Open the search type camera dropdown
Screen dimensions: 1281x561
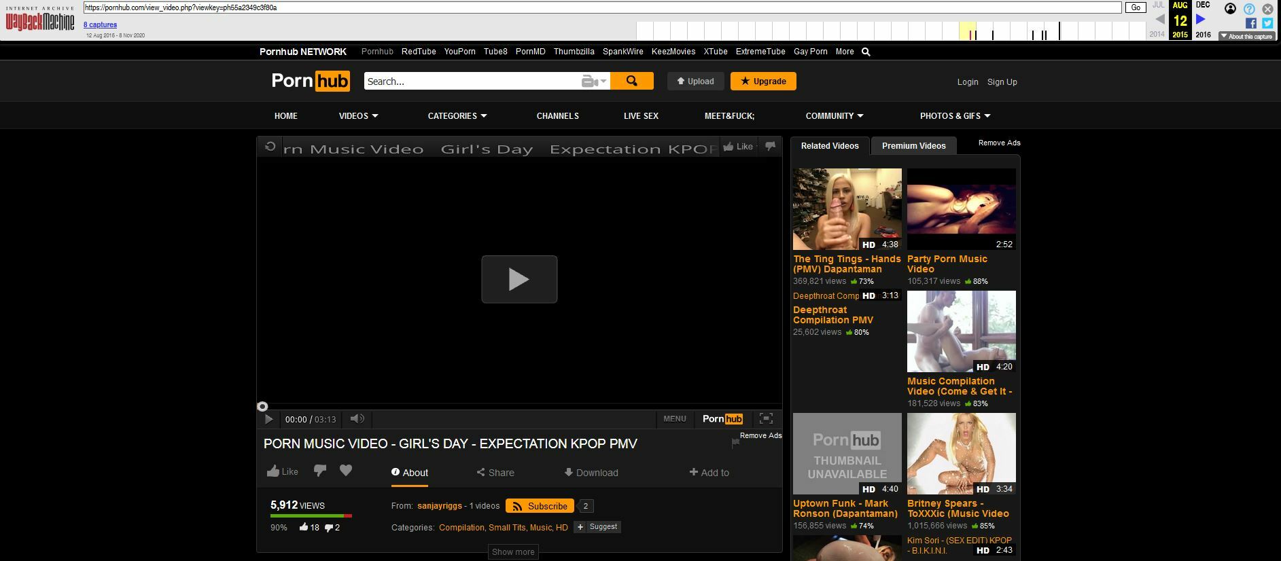[594, 82]
